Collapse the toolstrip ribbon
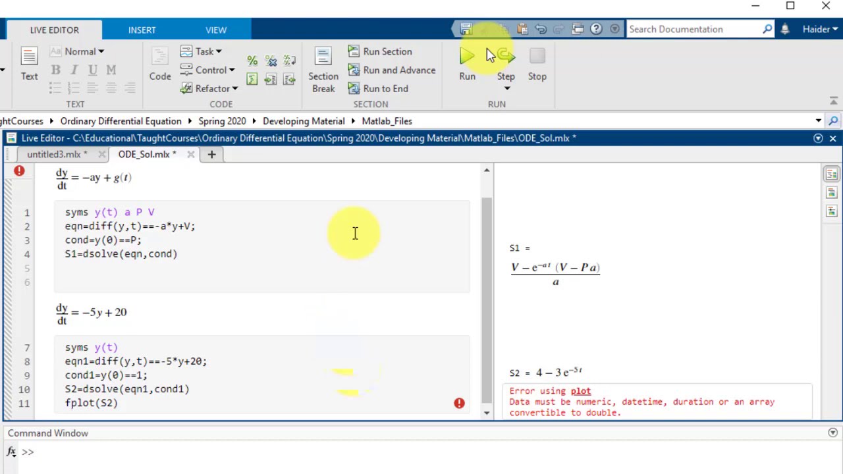The width and height of the screenshot is (843, 474). [833, 101]
